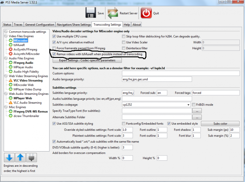
Task: Move engine up with blue up arrow
Action: 20,157
